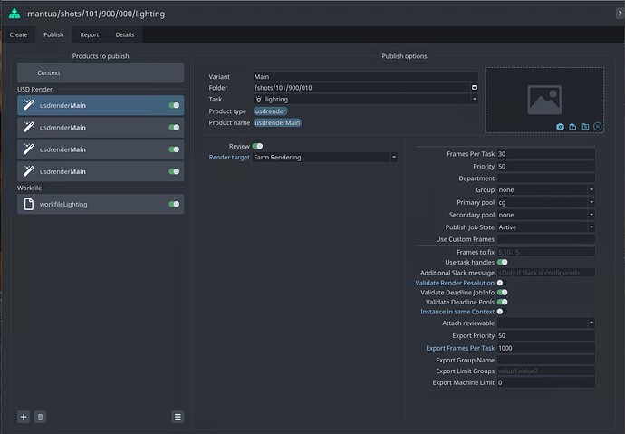Image resolution: width=625 pixels, height=434 pixels.
Task: Open the Report tab
Action: (90, 34)
